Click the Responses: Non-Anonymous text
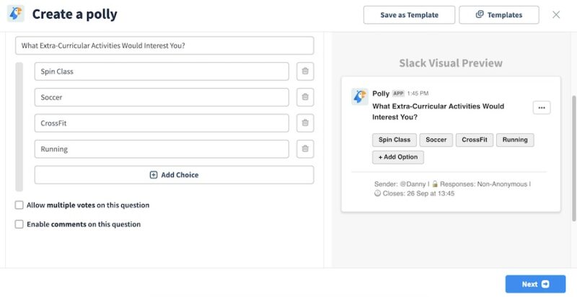The image size is (577, 297). coord(483,184)
